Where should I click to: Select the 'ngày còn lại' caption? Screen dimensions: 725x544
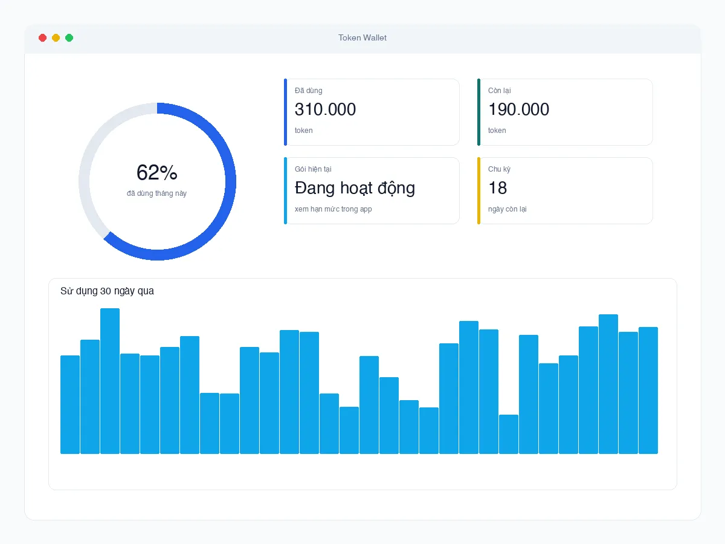coord(507,209)
